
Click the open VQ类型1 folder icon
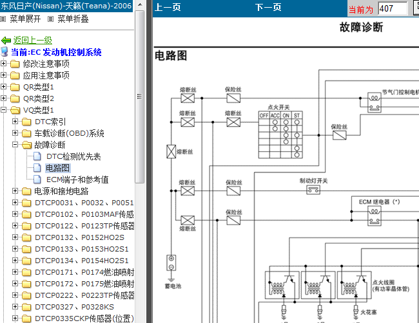click(x=15, y=110)
